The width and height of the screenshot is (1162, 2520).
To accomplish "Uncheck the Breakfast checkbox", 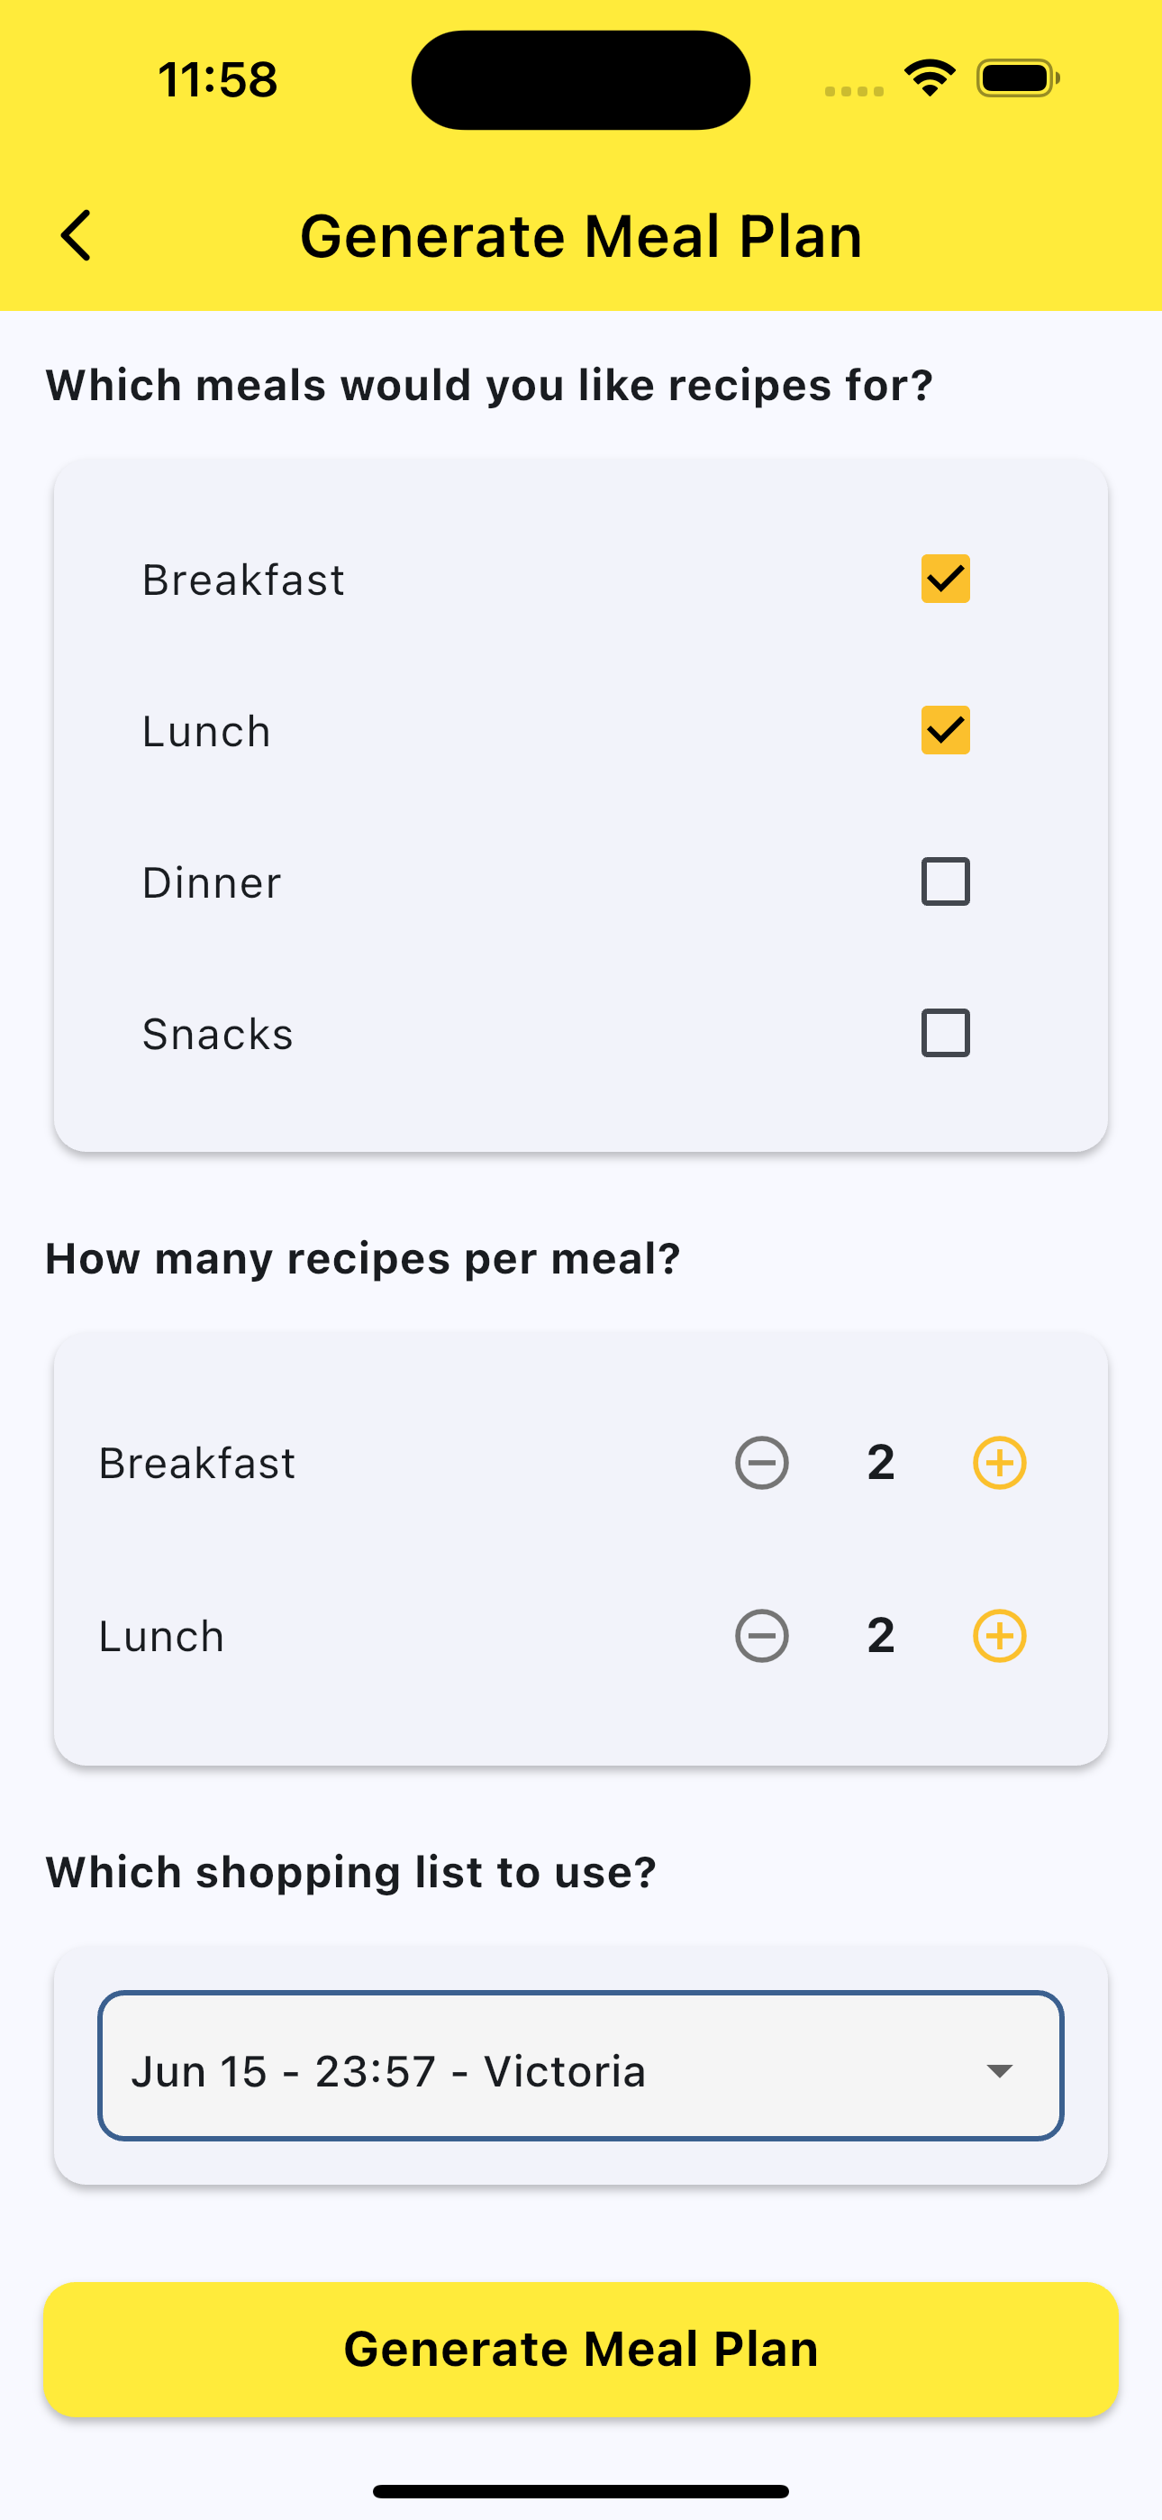I will click(x=946, y=580).
